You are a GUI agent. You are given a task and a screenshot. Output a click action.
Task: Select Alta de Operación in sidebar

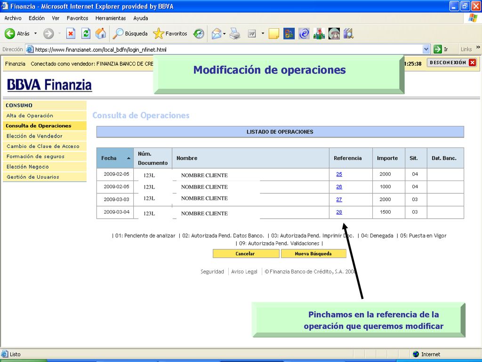(x=45, y=115)
